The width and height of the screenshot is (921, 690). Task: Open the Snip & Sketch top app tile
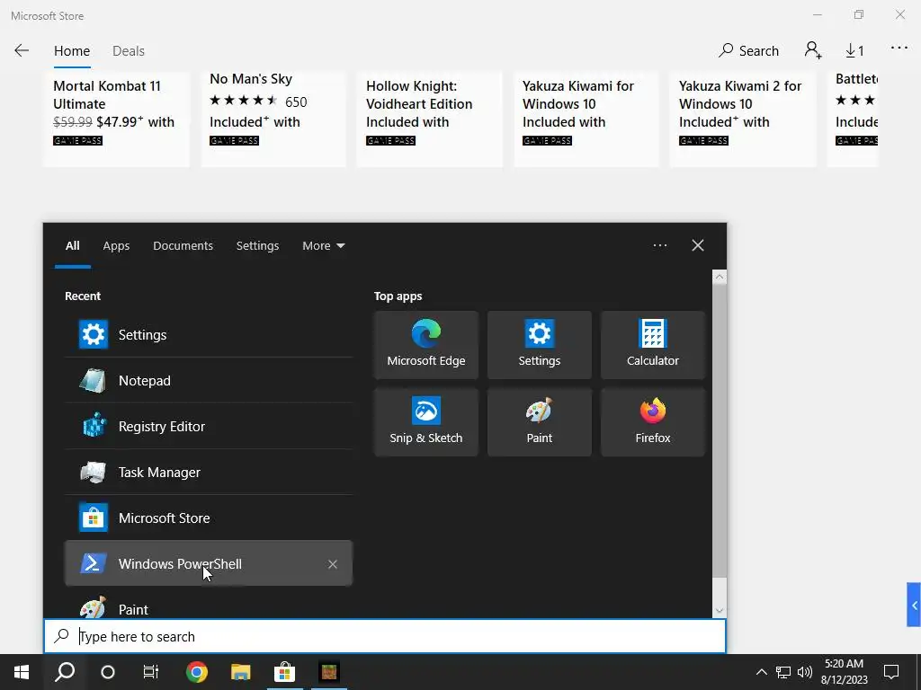[x=425, y=422]
